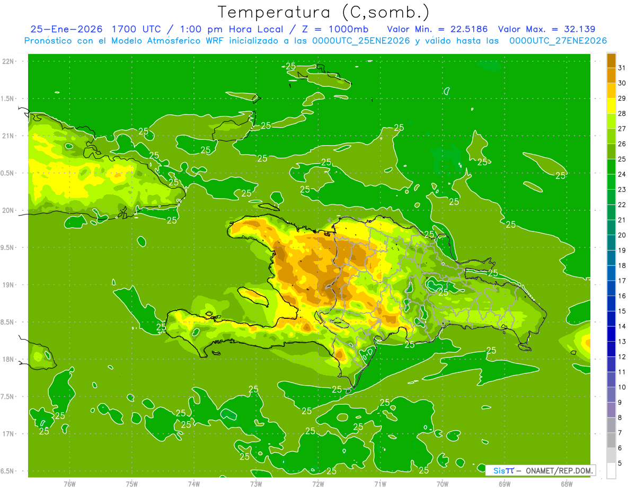Screen dimensions: 636x491
Task: Click the '70W' longitude axis label
Action: pos(443,484)
